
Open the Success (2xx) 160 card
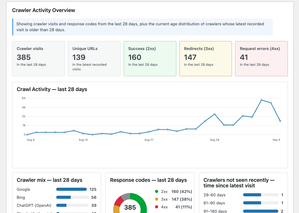click(150, 59)
